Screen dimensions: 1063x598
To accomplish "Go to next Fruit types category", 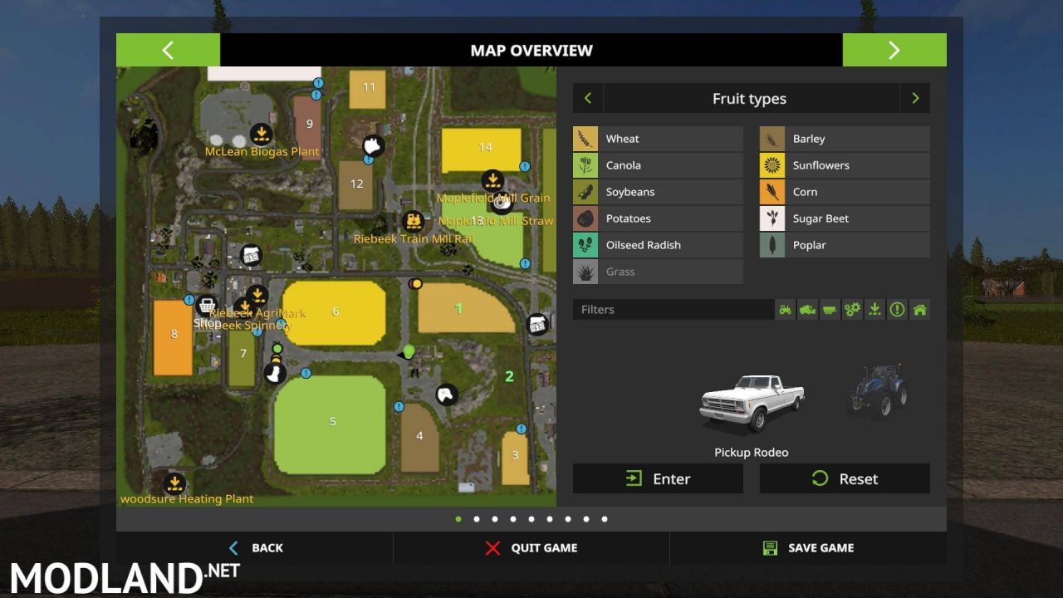I will pos(915,98).
